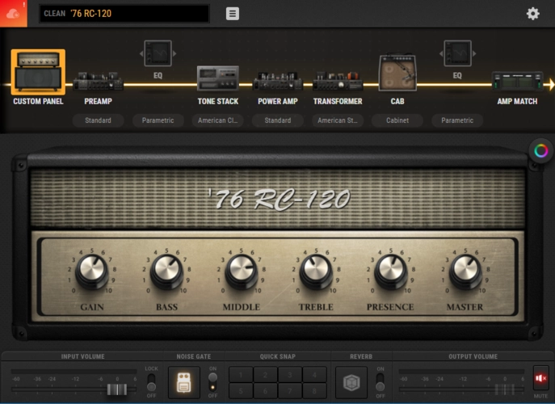Open Cab dropdown showing Cabinet
This screenshot has width=555, height=404.
[397, 120]
